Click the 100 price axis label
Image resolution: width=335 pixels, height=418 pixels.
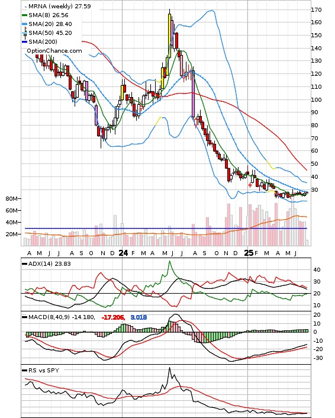[316, 99]
